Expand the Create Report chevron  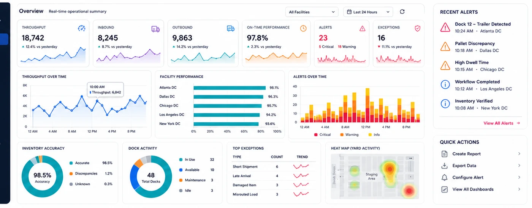coord(519,154)
